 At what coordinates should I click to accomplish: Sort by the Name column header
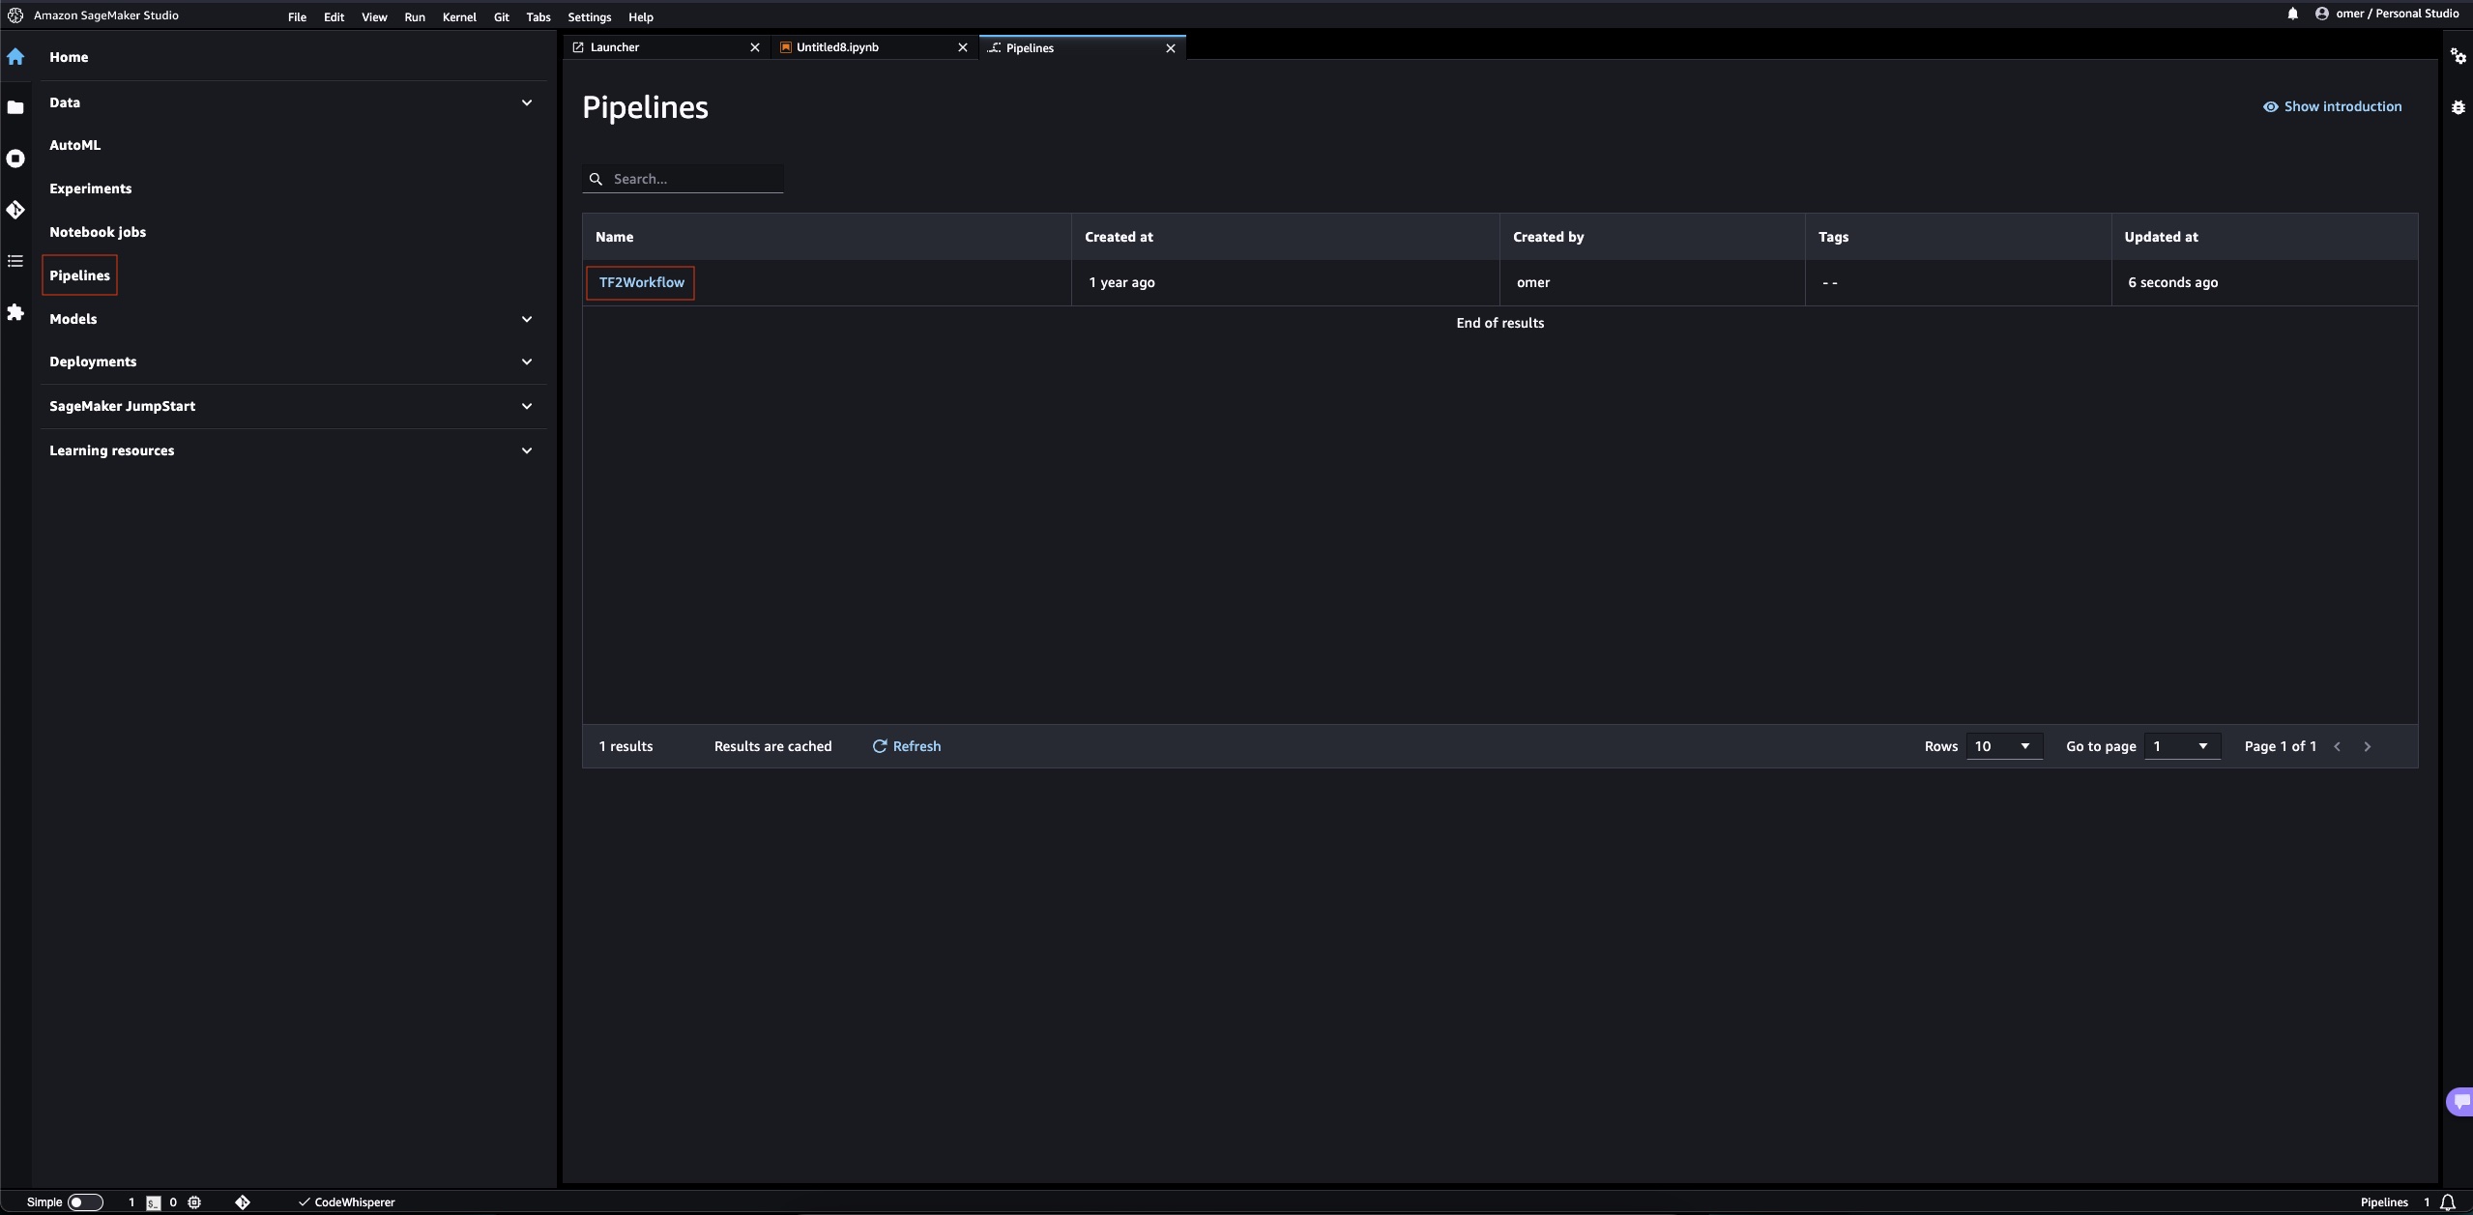pos(827,237)
